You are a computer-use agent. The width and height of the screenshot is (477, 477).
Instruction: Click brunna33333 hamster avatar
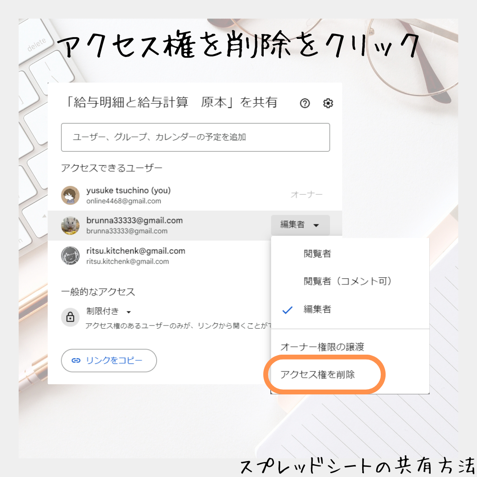click(x=70, y=225)
